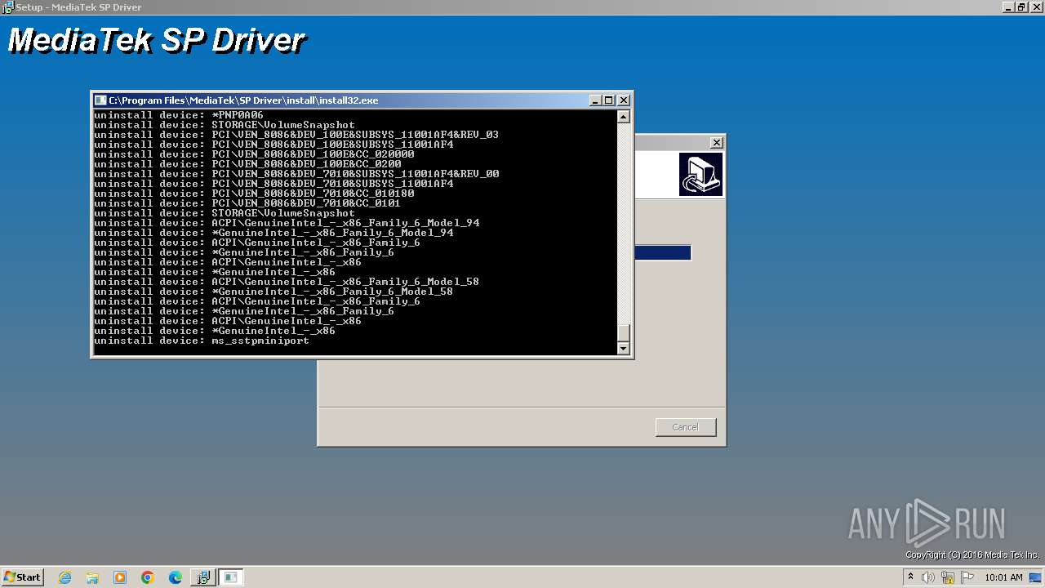1045x588 pixels.
Task: Click line ending 'DEV_7010&SUBSYS_11001AF4&REV_00'
Action: [x=296, y=174]
